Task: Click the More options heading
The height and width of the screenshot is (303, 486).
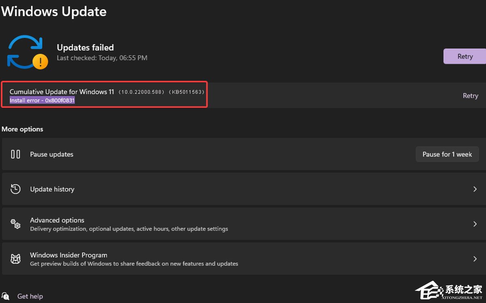Action: 22,129
